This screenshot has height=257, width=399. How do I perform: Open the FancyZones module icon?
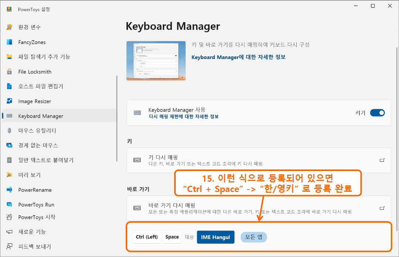9,42
